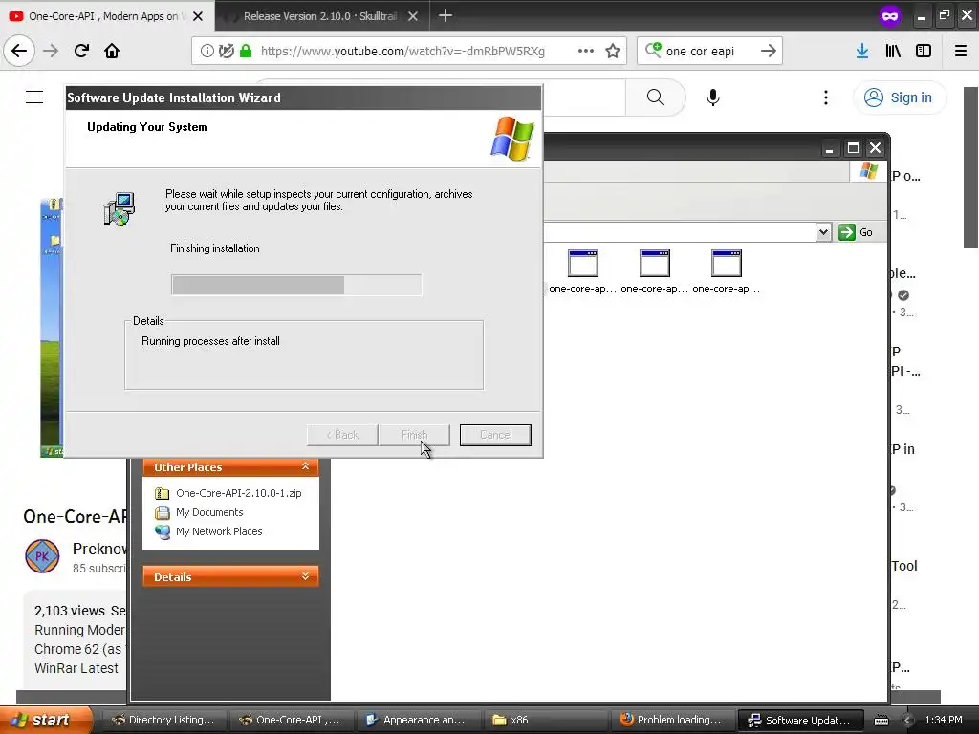Image resolution: width=979 pixels, height=734 pixels.
Task: Click the Back button in wizard
Action: click(x=342, y=435)
